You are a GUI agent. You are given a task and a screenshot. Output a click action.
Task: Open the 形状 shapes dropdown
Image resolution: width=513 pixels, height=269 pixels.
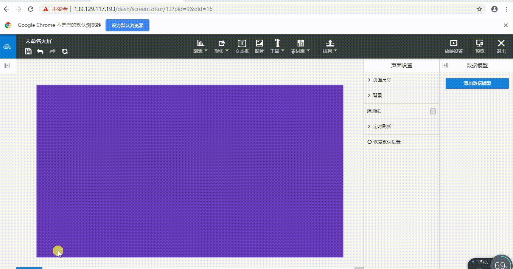(x=221, y=47)
